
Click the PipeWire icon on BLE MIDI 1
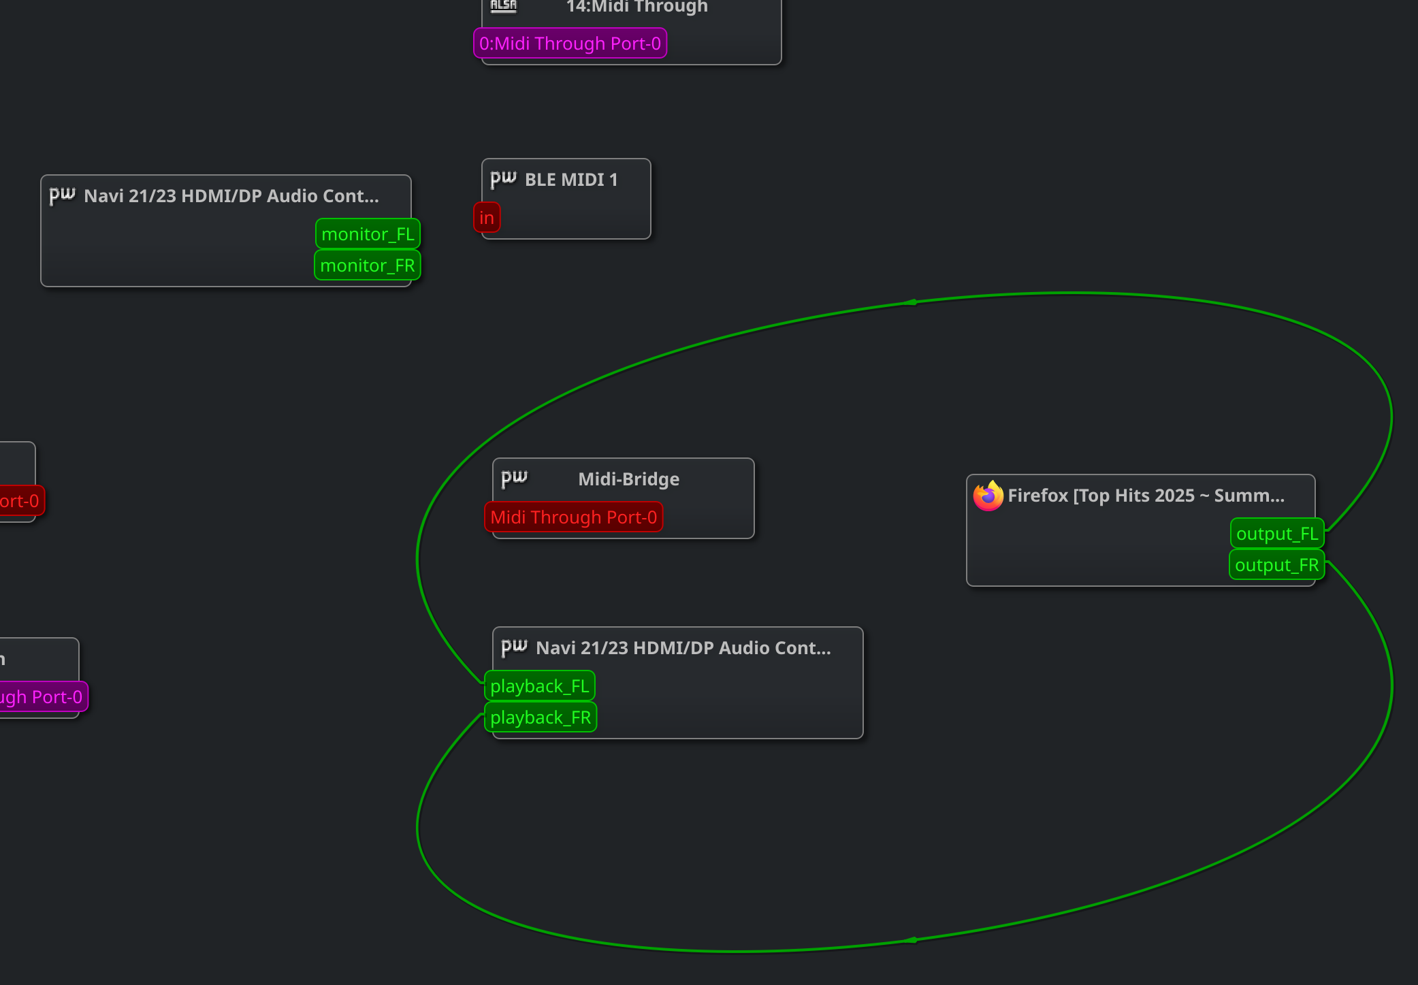pos(504,179)
